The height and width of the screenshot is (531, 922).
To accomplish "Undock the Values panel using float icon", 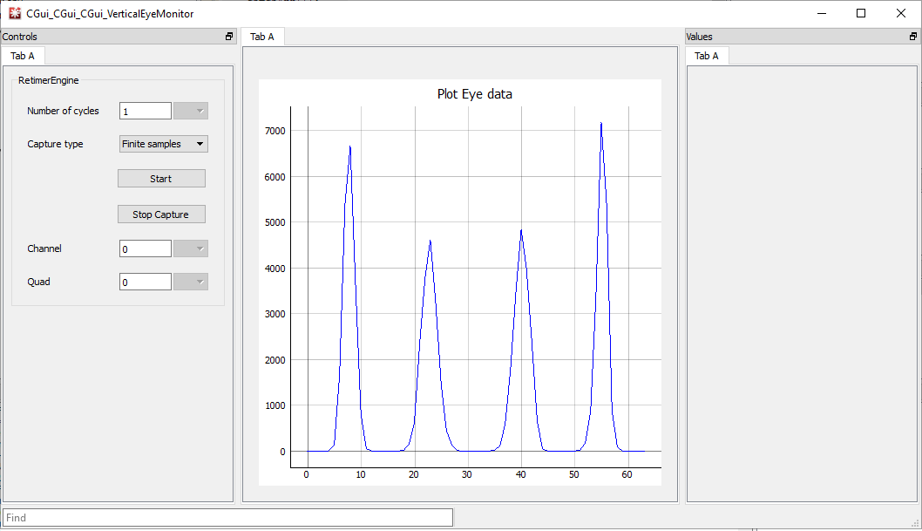I will (912, 37).
